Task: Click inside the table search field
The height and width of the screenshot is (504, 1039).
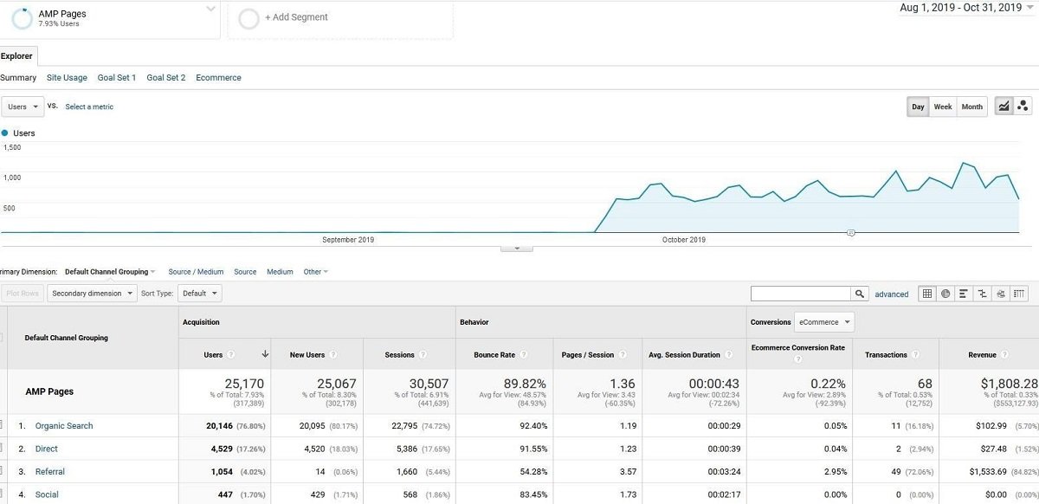Action: [801, 294]
